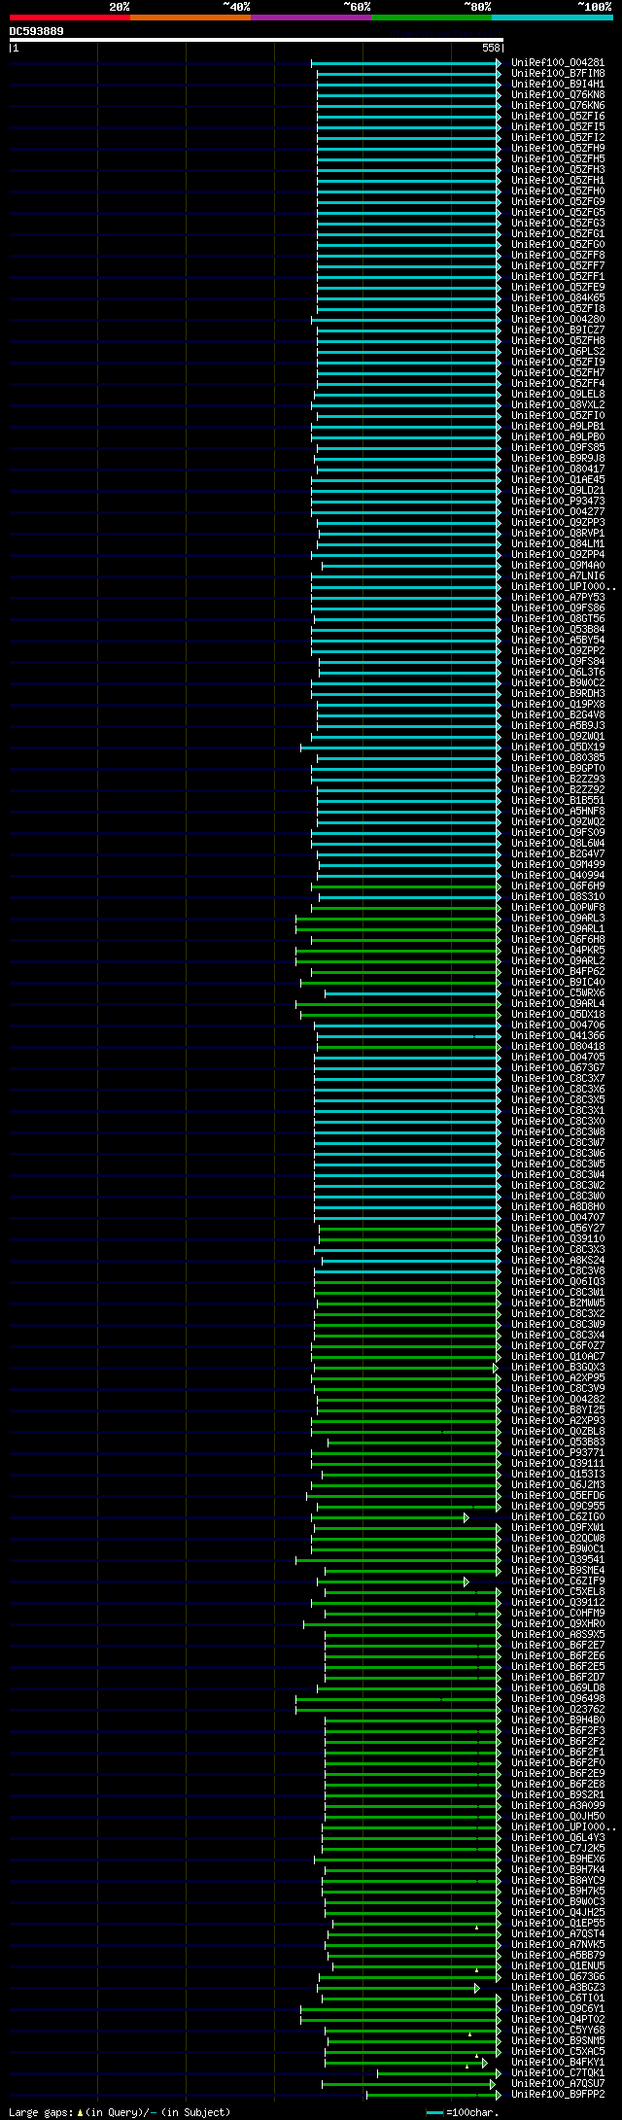
Task: Open hit UniRef100_B7FIM8
Action: [558, 74]
